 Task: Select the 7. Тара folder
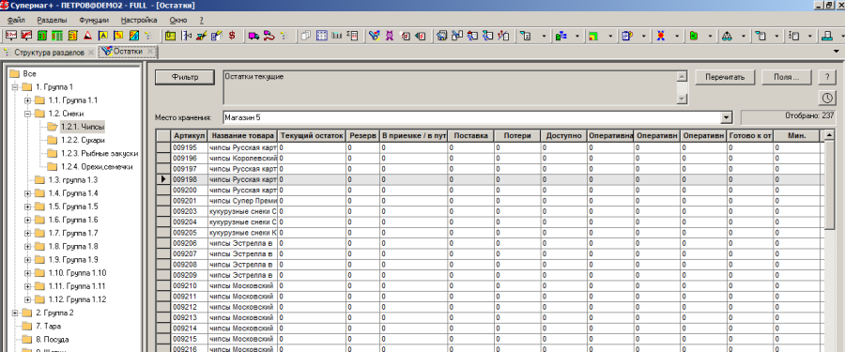point(48,326)
